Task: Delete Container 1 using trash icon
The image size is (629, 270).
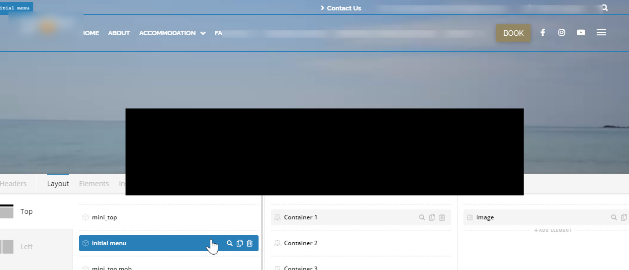Action: (442, 217)
